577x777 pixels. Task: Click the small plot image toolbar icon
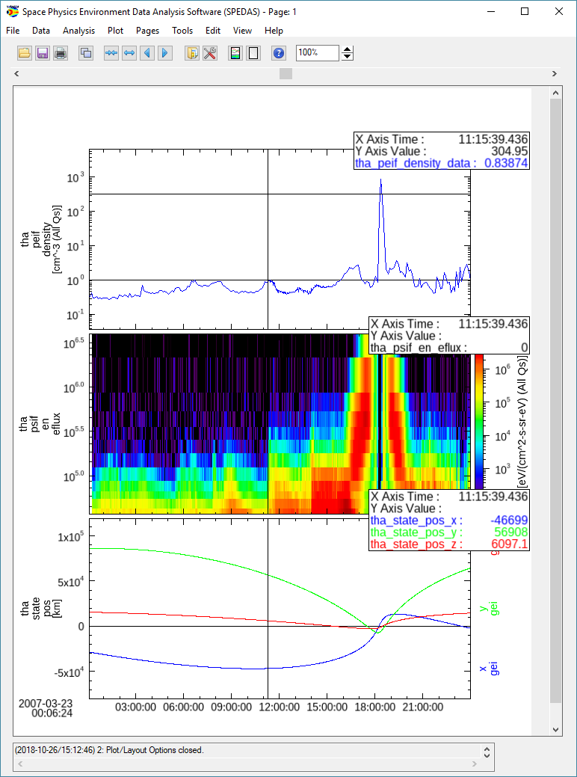235,53
